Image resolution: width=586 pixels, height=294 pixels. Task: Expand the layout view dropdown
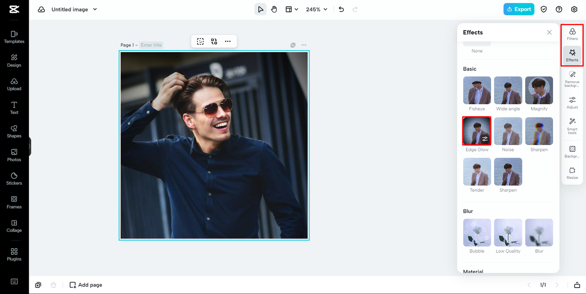(x=292, y=9)
